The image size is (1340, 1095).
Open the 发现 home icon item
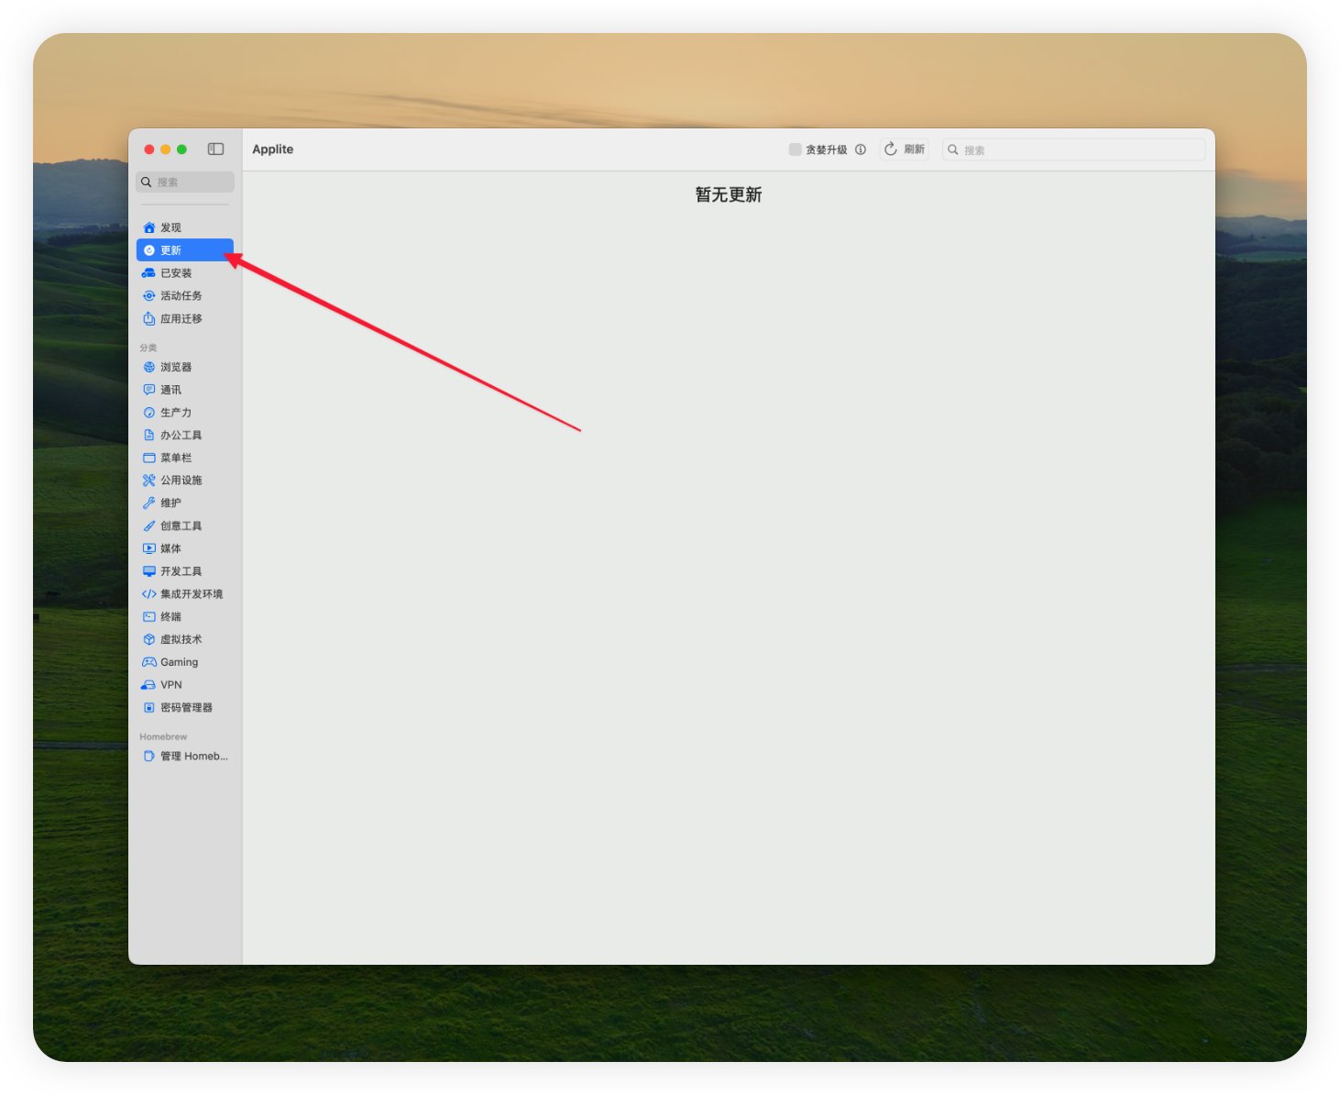pyautogui.click(x=149, y=227)
